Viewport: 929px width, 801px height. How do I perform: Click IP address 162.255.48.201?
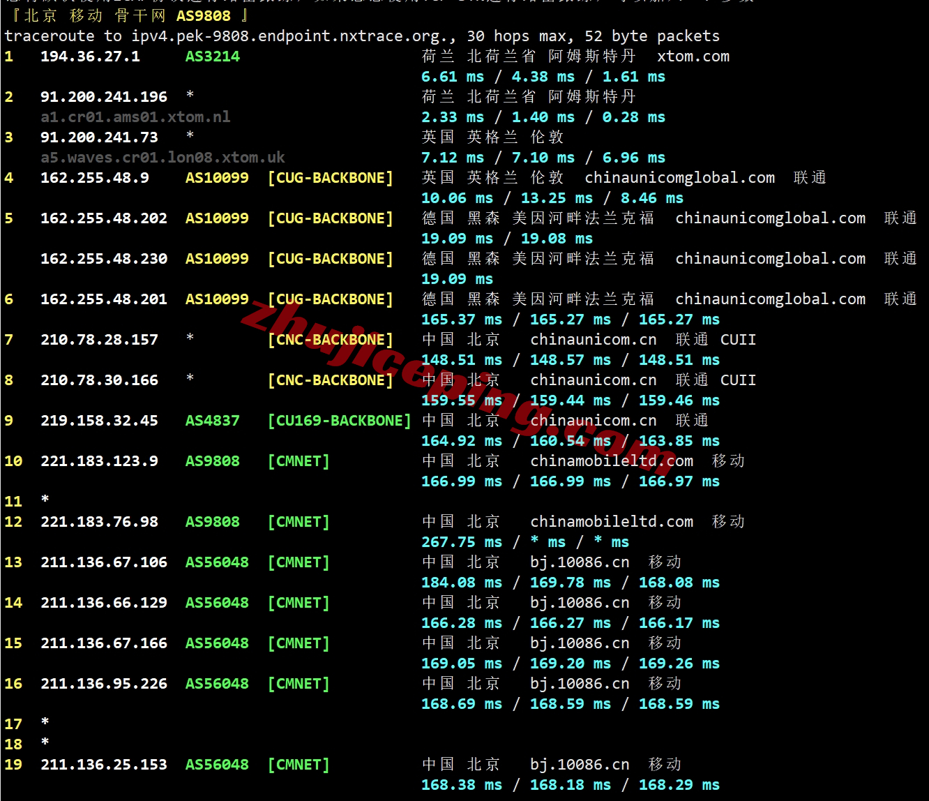point(104,299)
